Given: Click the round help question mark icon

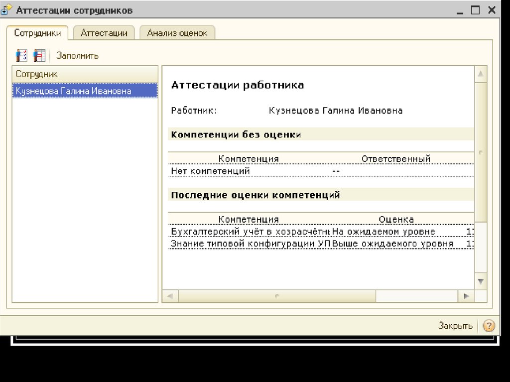Looking at the screenshot, I should pyautogui.click(x=489, y=326).
